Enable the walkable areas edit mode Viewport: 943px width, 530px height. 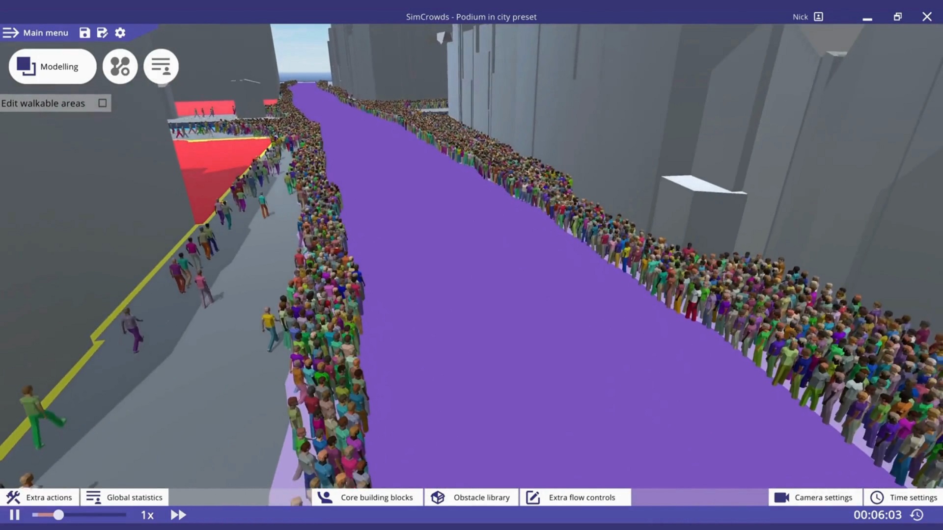(101, 103)
